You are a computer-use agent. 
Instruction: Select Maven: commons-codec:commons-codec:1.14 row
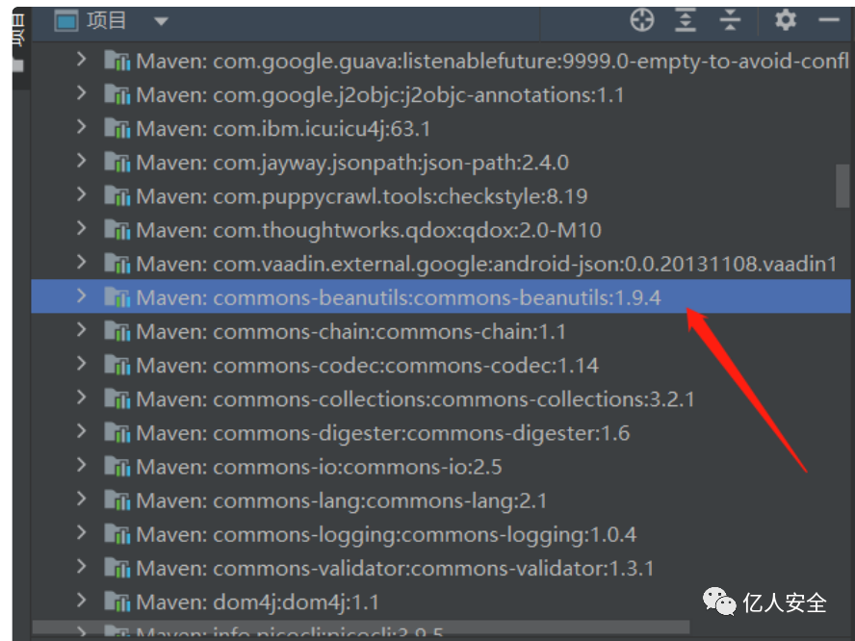(x=441, y=365)
